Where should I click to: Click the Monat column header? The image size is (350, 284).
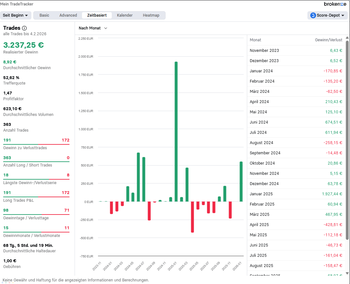(256, 40)
